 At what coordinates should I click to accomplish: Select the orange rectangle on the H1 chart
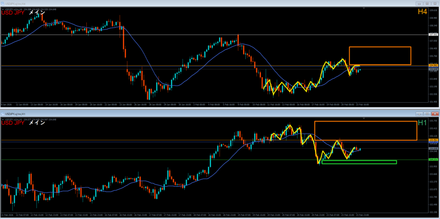365,122
